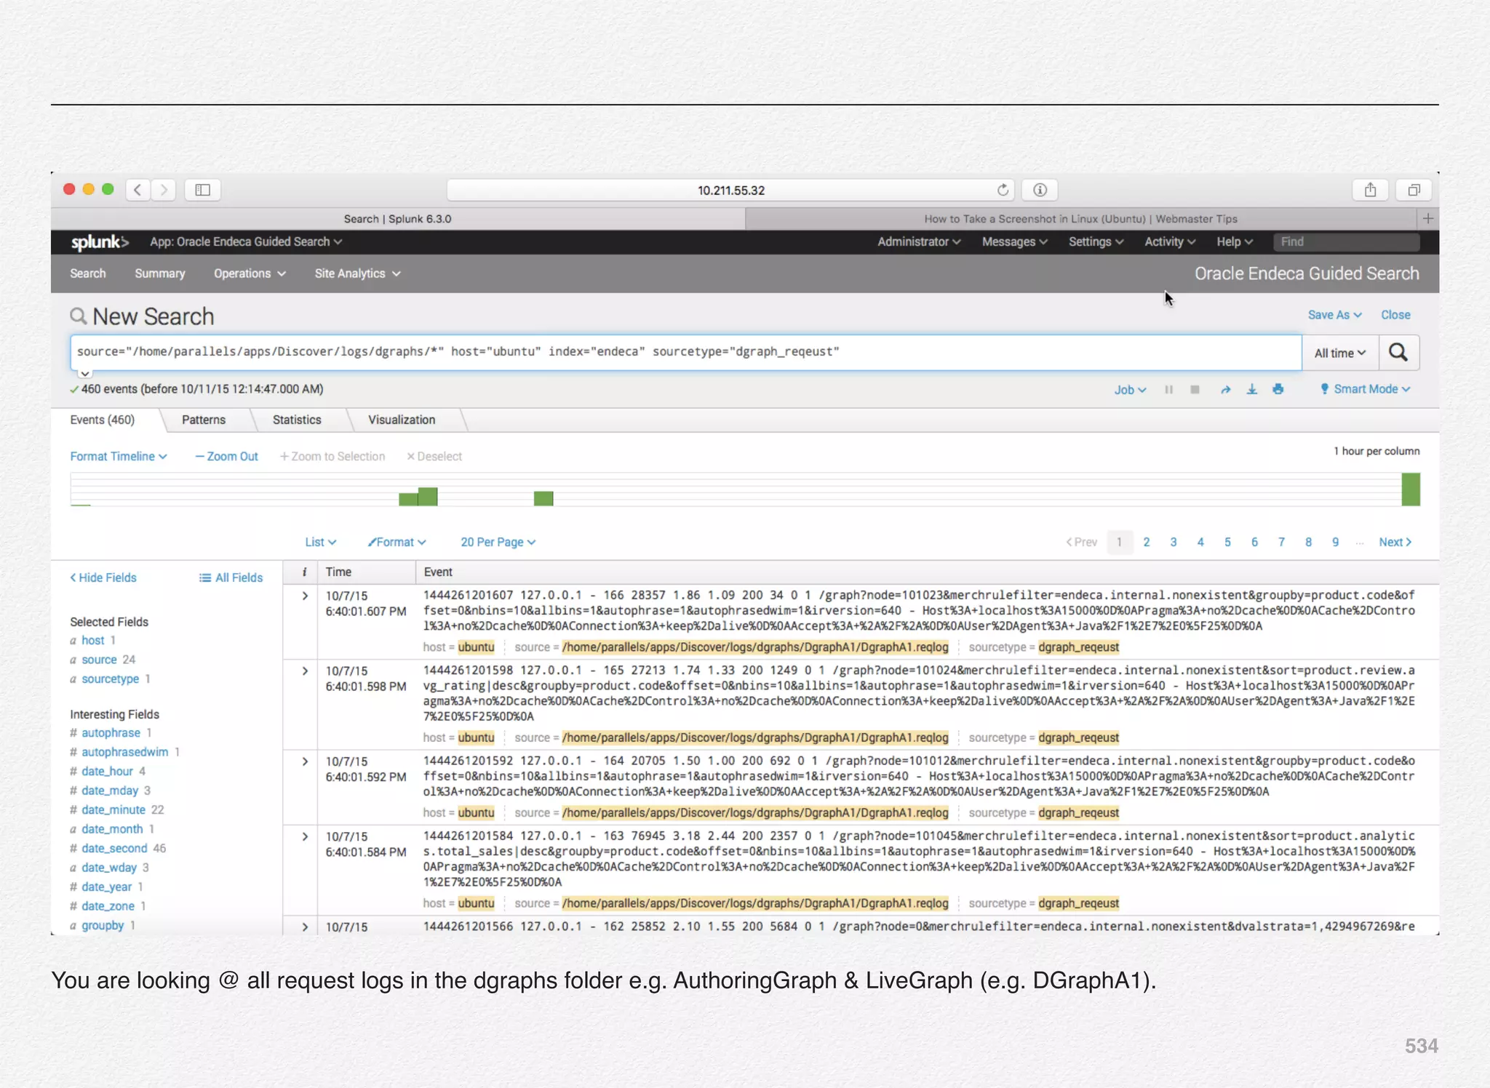1490x1088 pixels.
Task: Select the sourcetype field
Action: click(x=110, y=679)
